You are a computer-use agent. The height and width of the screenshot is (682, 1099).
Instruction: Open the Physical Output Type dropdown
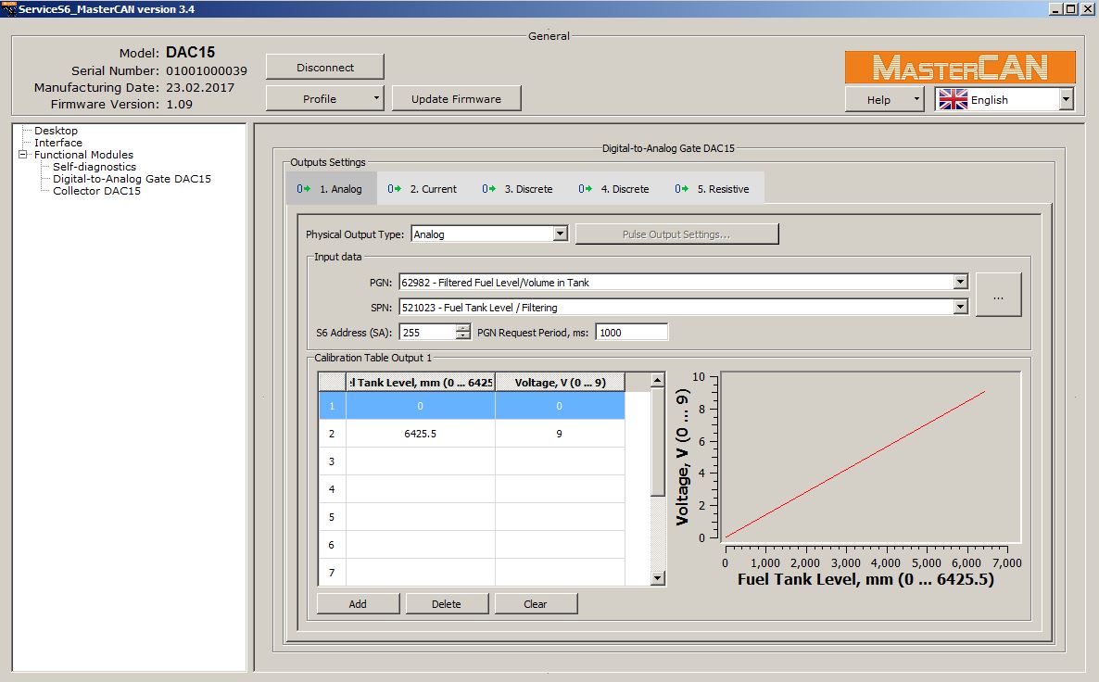click(560, 234)
